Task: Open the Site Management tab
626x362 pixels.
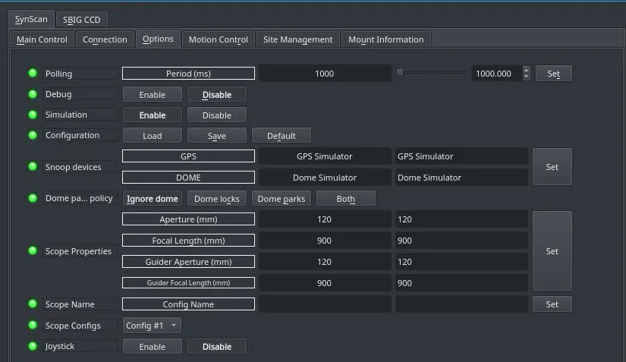Action: 298,39
